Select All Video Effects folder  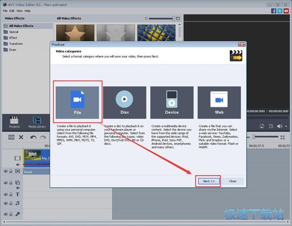pyautogui.click(x=28, y=26)
